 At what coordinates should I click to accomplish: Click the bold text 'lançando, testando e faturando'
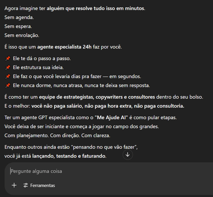(69, 156)
